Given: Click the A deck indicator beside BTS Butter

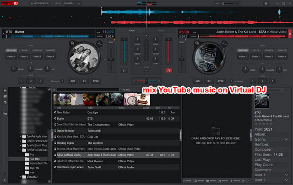Looking at the screenshot, I should point(3,34).
